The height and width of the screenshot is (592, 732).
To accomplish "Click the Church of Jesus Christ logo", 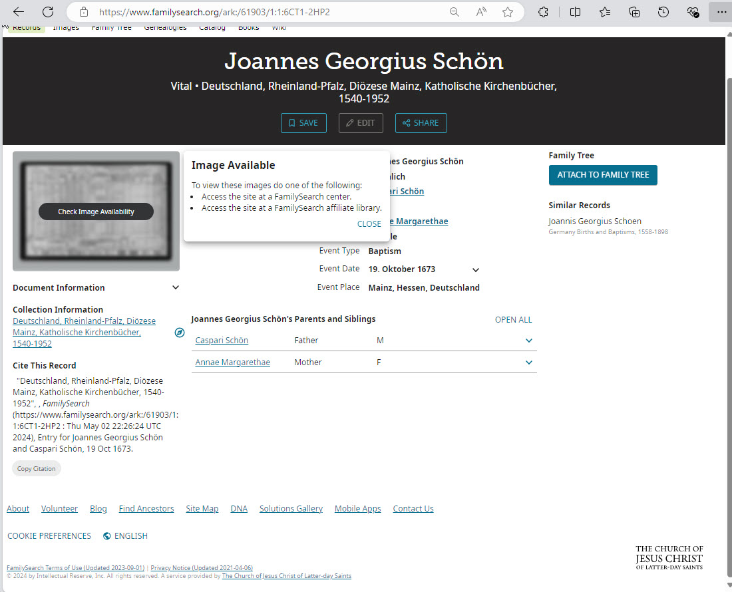I will (669, 557).
